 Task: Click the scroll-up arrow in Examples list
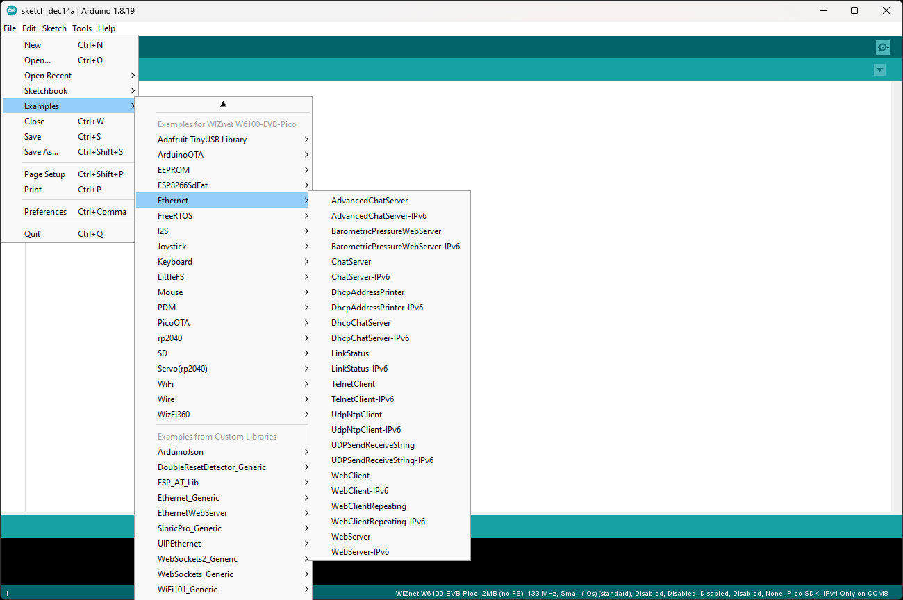[x=224, y=104]
